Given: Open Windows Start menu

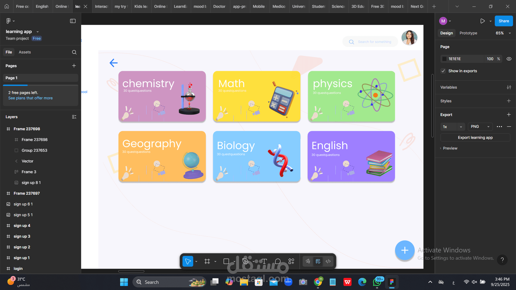Looking at the screenshot, I should tap(124, 282).
